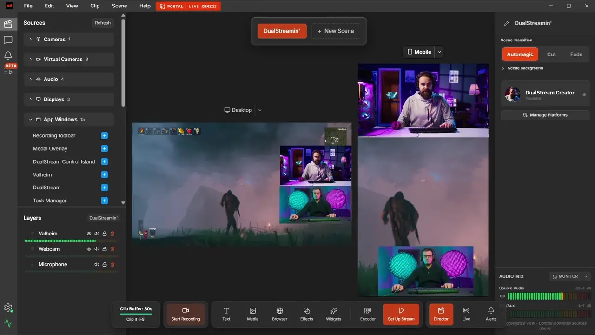595x335 pixels.
Task: Open Effects in the bottom toolbar
Action: tap(307, 314)
